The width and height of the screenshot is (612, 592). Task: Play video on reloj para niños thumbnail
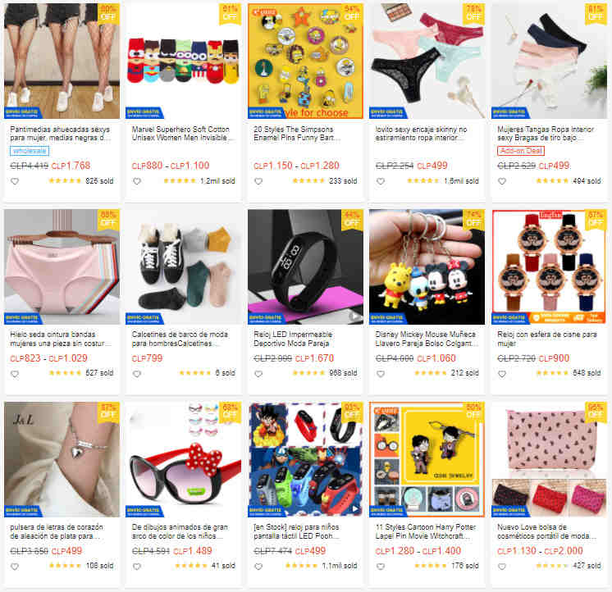point(355,509)
